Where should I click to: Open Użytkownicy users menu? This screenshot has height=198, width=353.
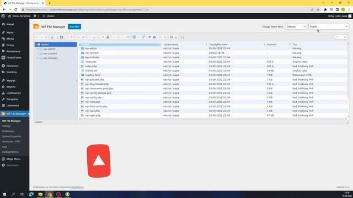[x=14, y=93]
